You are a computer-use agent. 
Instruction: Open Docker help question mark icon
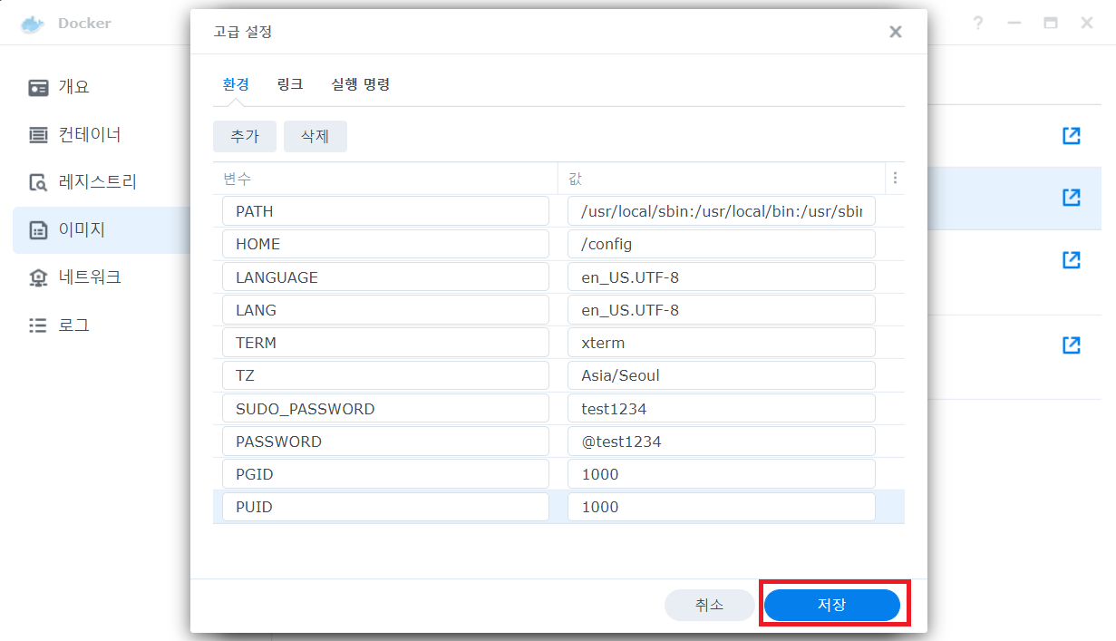pos(978,24)
